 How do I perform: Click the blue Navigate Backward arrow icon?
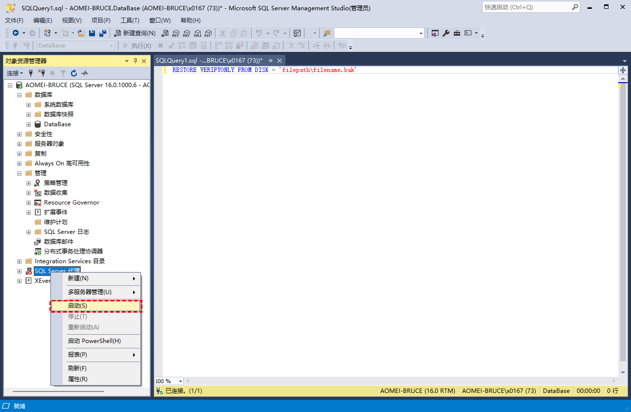(x=16, y=33)
